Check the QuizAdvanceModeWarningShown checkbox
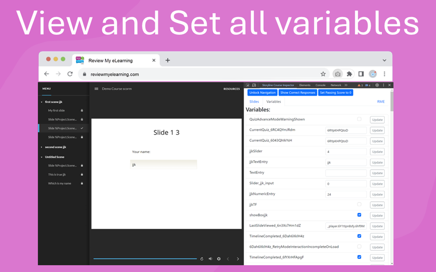This screenshot has width=436, height=272. coord(359,119)
